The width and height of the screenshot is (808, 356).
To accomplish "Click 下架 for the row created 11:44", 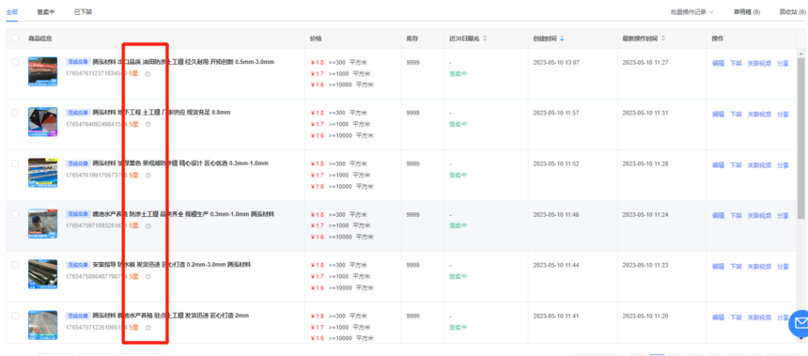I will tap(736, 267).
